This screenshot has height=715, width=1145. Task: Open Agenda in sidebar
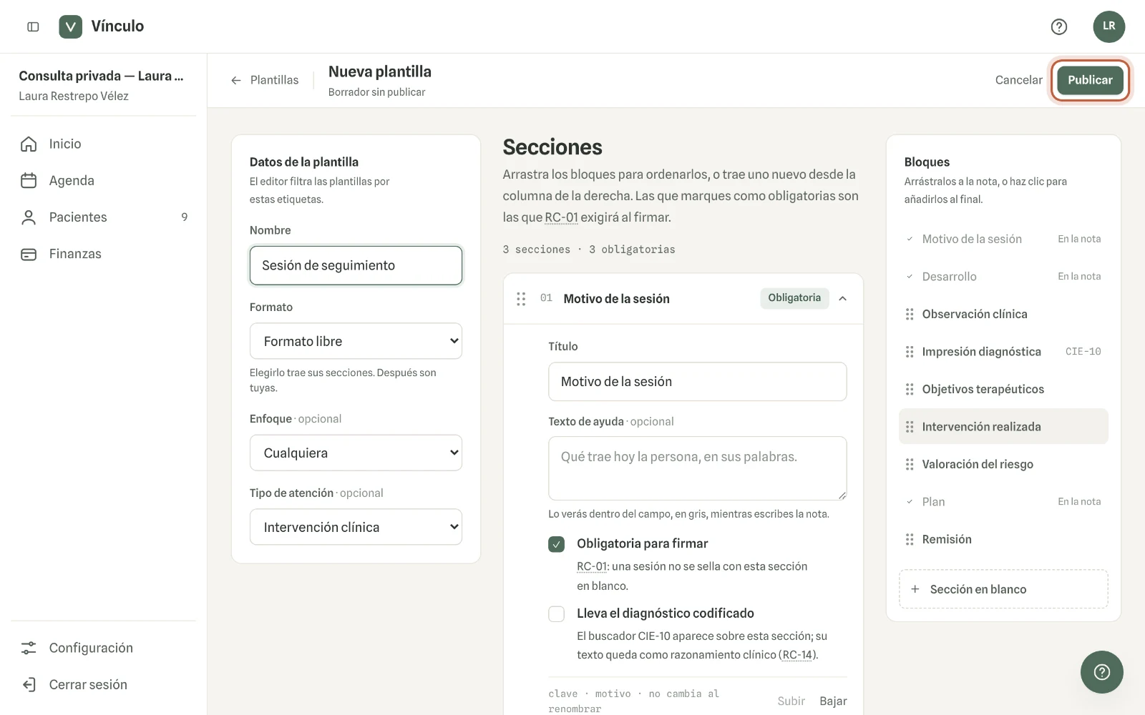[103, 181]
